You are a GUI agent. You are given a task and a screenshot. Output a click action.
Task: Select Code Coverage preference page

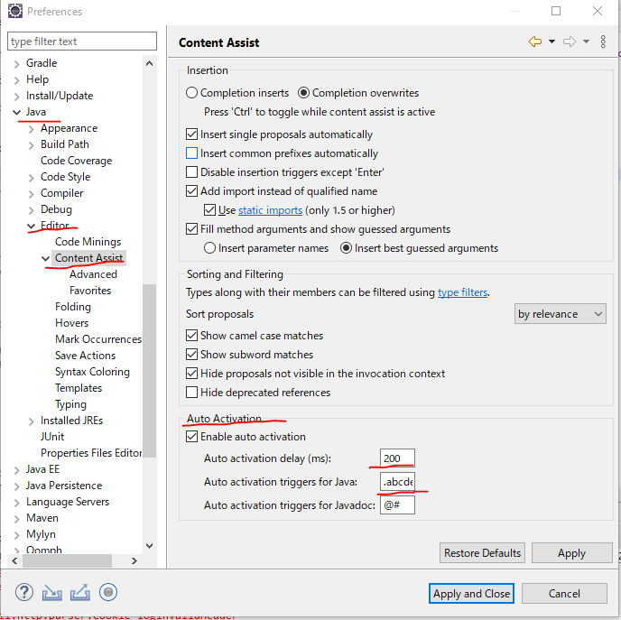coord(76,161)
